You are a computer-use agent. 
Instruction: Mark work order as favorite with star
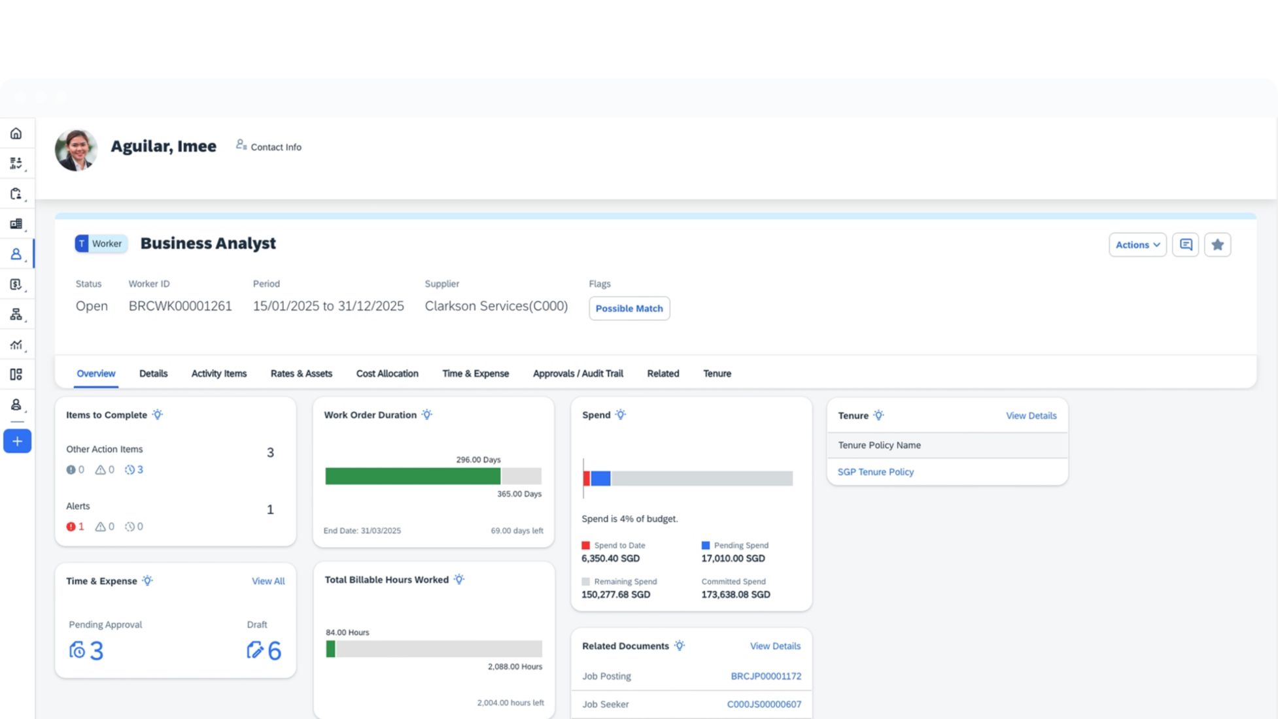1217,244
